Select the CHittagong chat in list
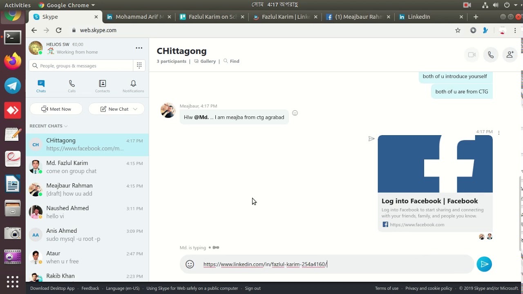Image resolution: width=523 pixels, height=294 pixels. click(x=87, y=145)
